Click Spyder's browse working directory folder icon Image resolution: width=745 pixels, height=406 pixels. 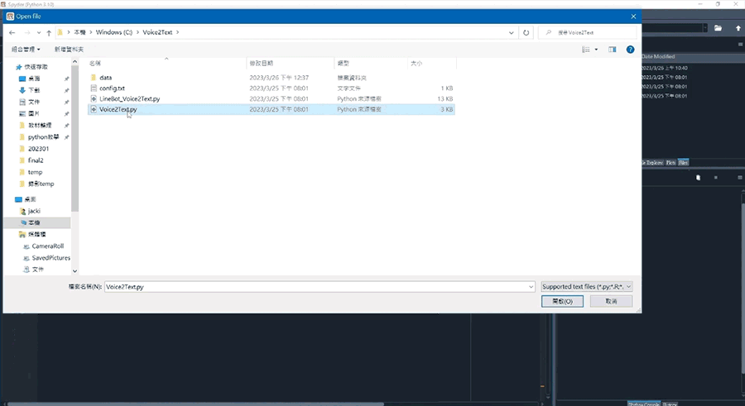(718, 27)
